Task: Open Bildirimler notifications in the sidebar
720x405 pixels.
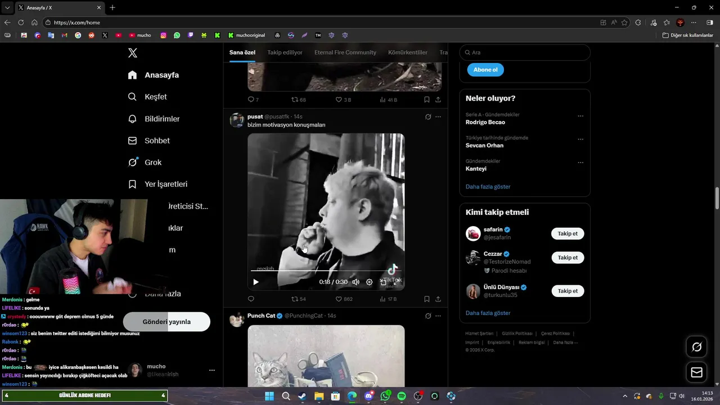Action: pyautogui.click(x=154, y=119)
